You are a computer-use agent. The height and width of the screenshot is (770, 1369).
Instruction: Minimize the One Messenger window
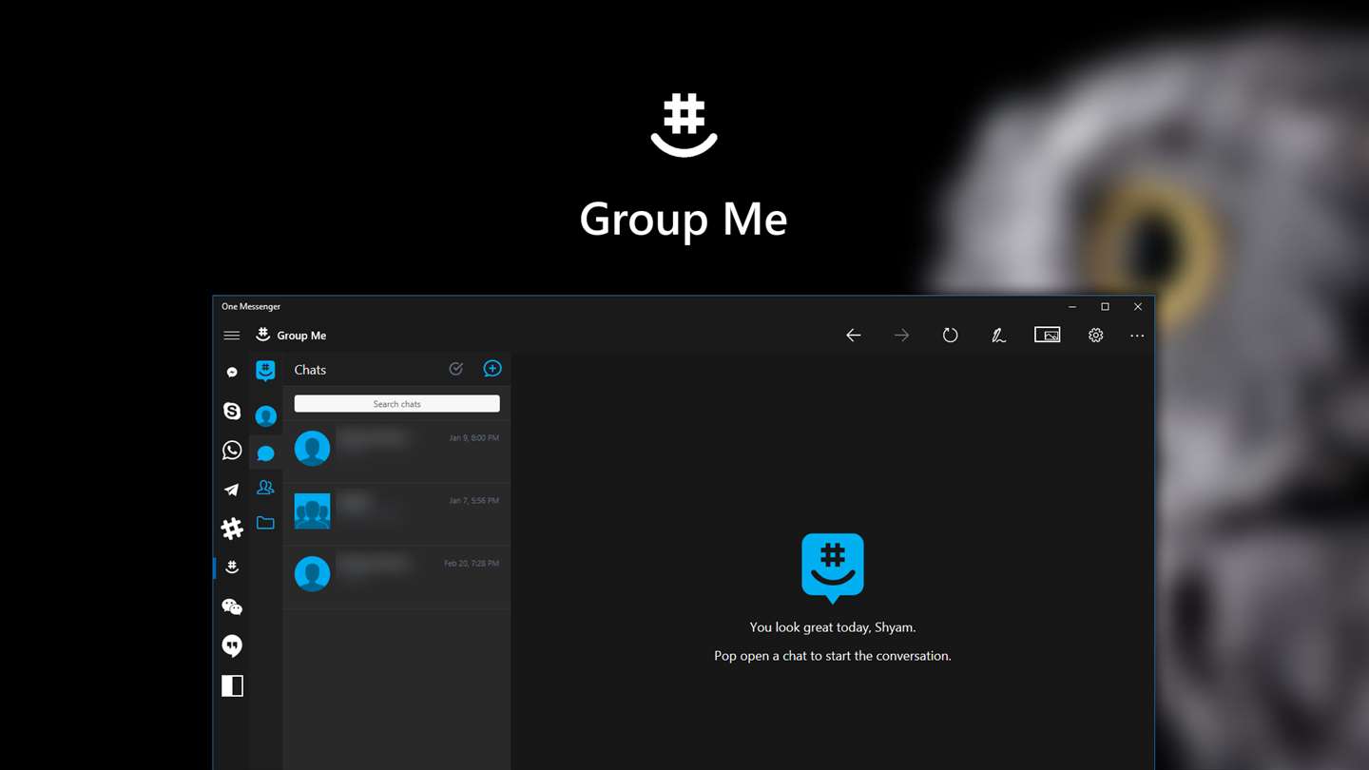tap(1072, 307)
